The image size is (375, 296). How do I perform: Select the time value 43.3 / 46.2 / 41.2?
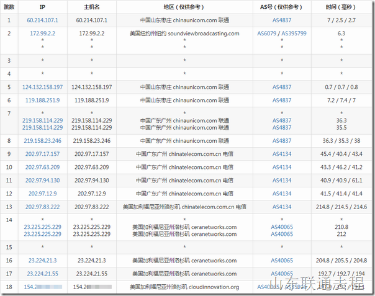341,167
